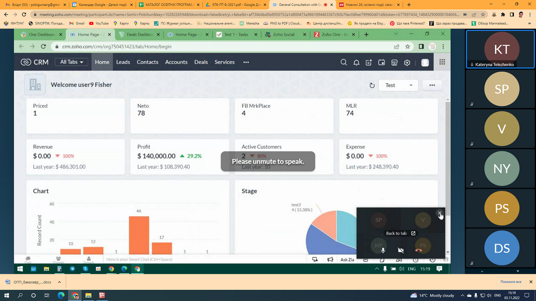Click Ask Zia in the bottom bar
536x301 pixels.
click(347, 259)
